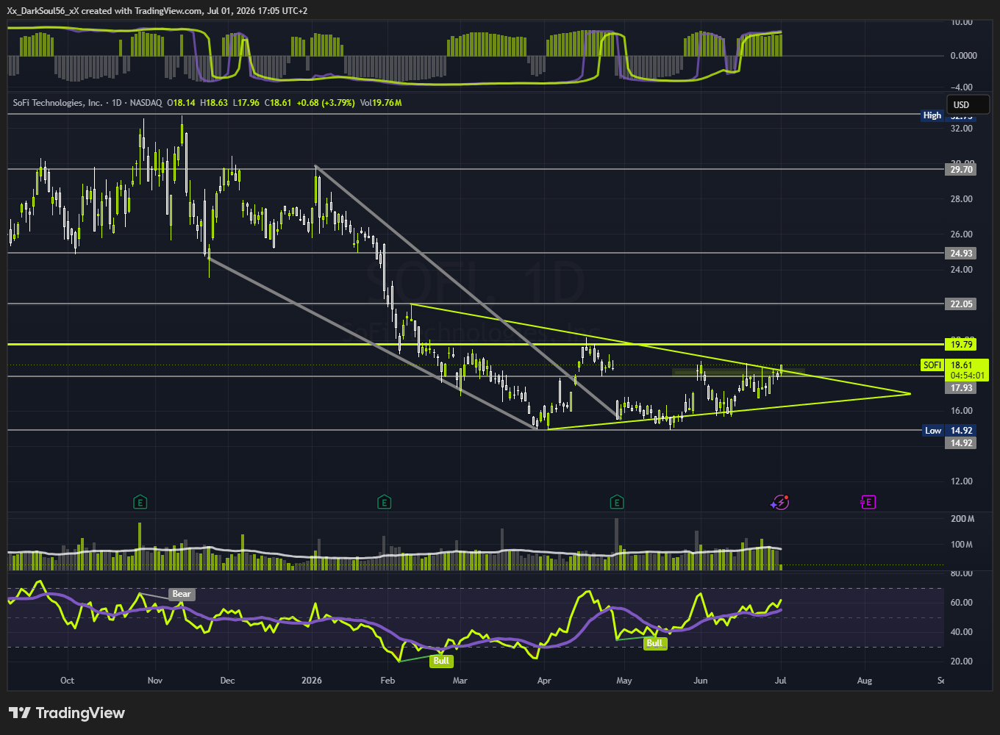Select the latest SOFI candle at July
Screen dimensions: 1000x735
tap(781, 370)
